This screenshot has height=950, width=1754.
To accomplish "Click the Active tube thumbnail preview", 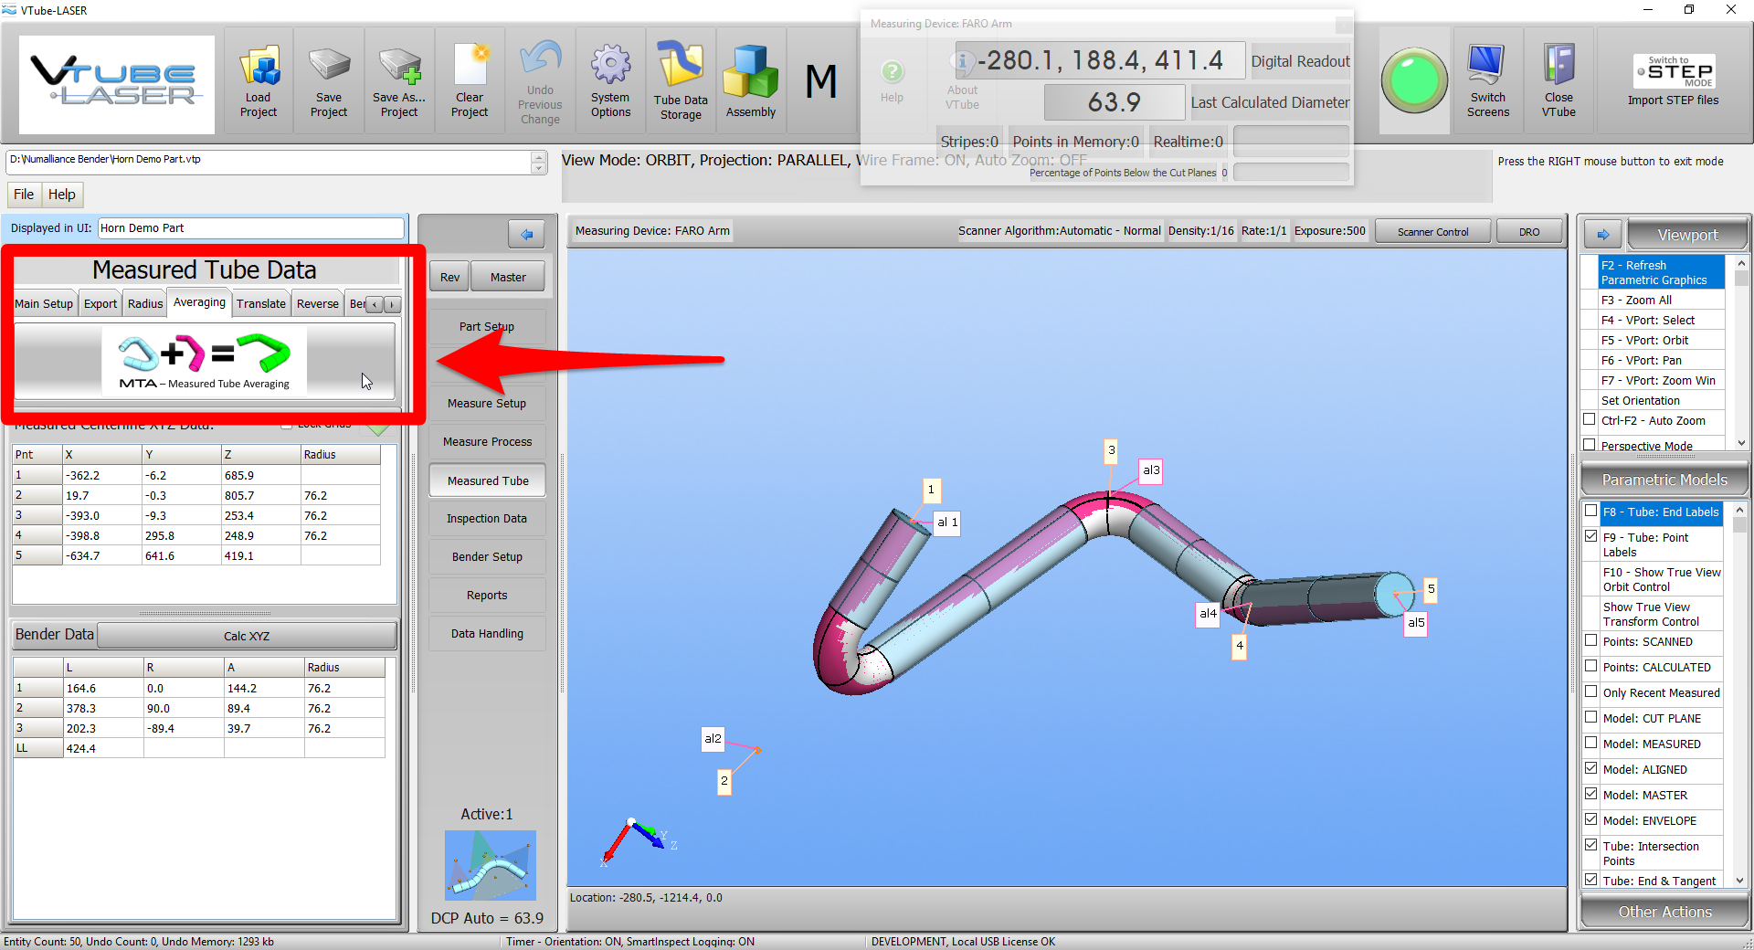I will pyautogui.click(x=491, y=865).
